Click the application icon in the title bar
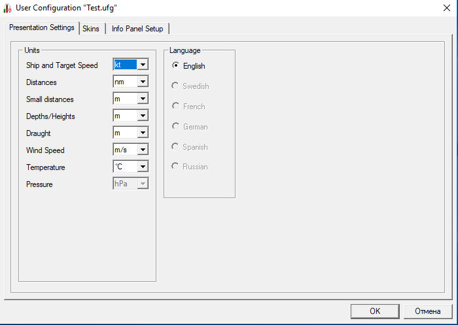Screen dimensions: 458x325 (x=8, y=9)
